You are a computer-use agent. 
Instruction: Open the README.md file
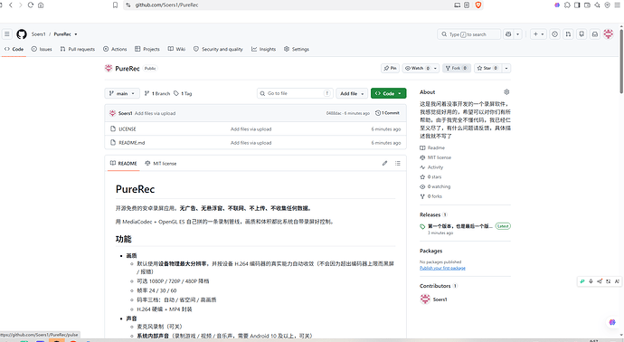[x=132, y=143]
